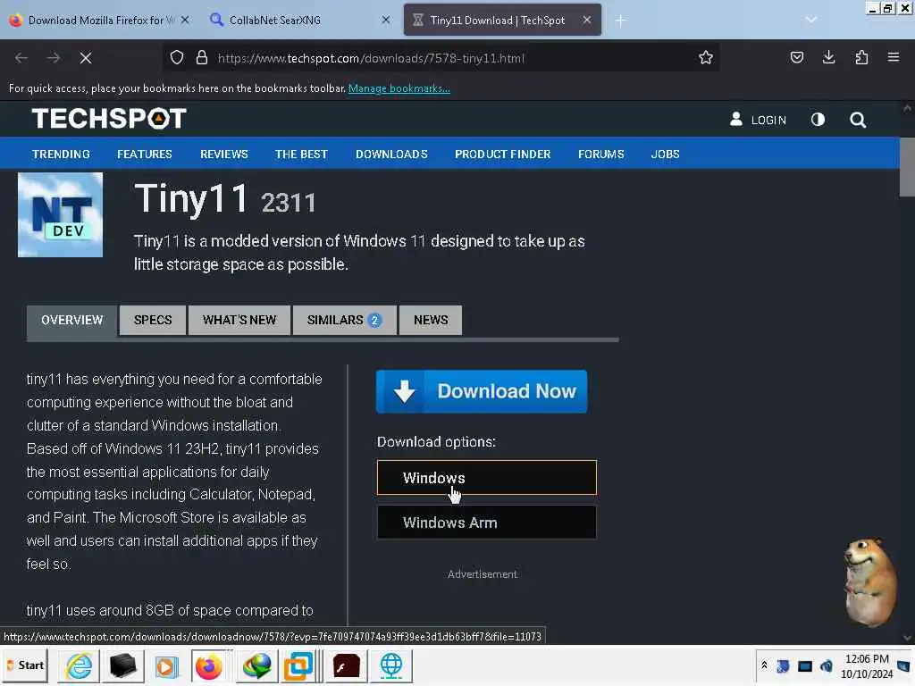Open the media player taskbar icon
Viewport: 915px width, 686px height.
pyautogui.click(x=165, y=665)
